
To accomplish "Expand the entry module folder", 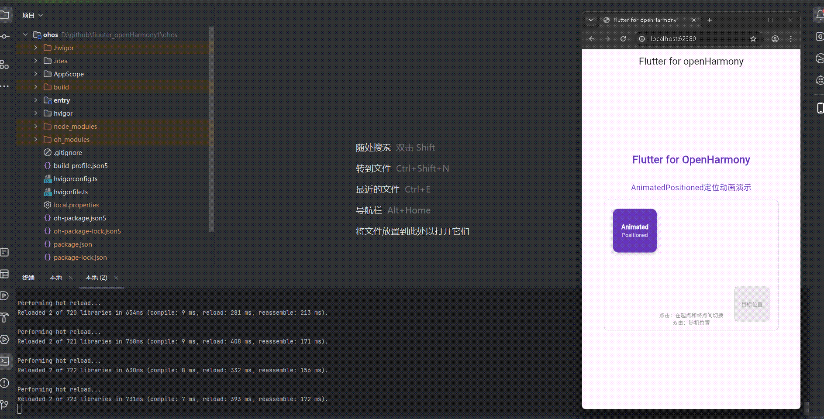I will click(x=36, y=100).
